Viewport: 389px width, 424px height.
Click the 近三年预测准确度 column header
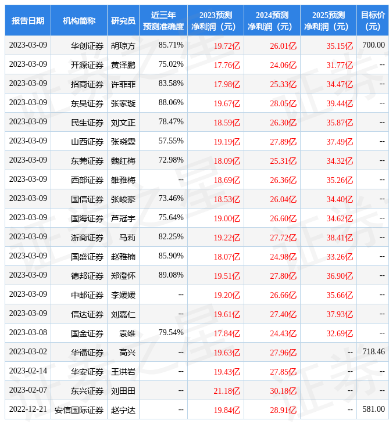pyautogui.click(x=163, y=20)
